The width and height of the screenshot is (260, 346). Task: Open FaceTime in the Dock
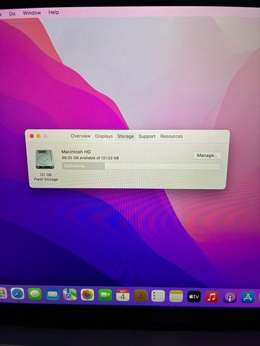point(105,295)
